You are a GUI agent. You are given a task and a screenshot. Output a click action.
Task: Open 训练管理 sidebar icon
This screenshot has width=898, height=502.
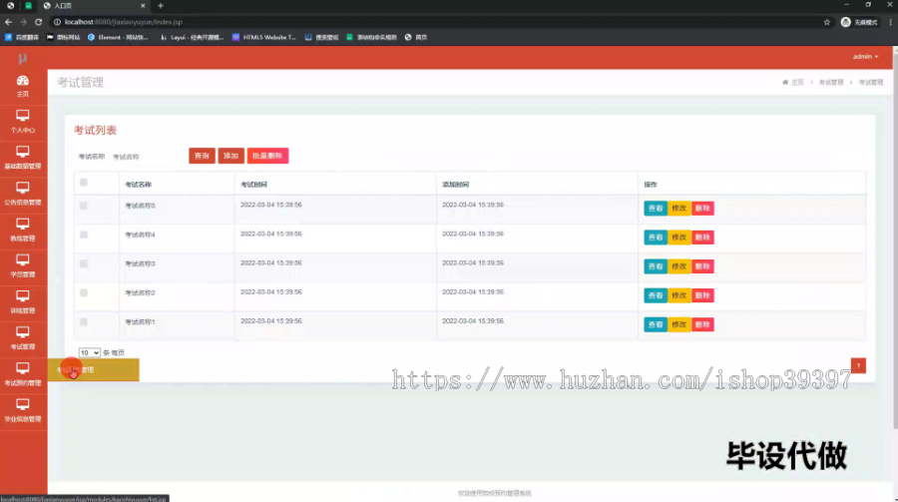click(x=23, y=302)
